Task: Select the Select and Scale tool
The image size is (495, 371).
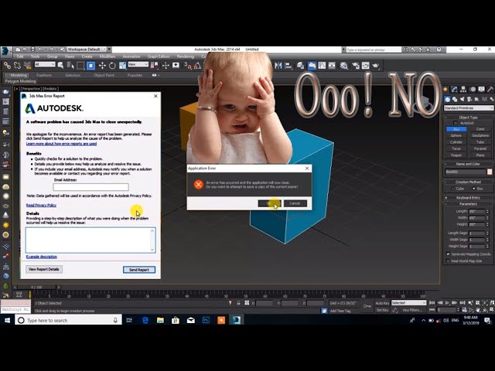Action: [x=122, y=65]
